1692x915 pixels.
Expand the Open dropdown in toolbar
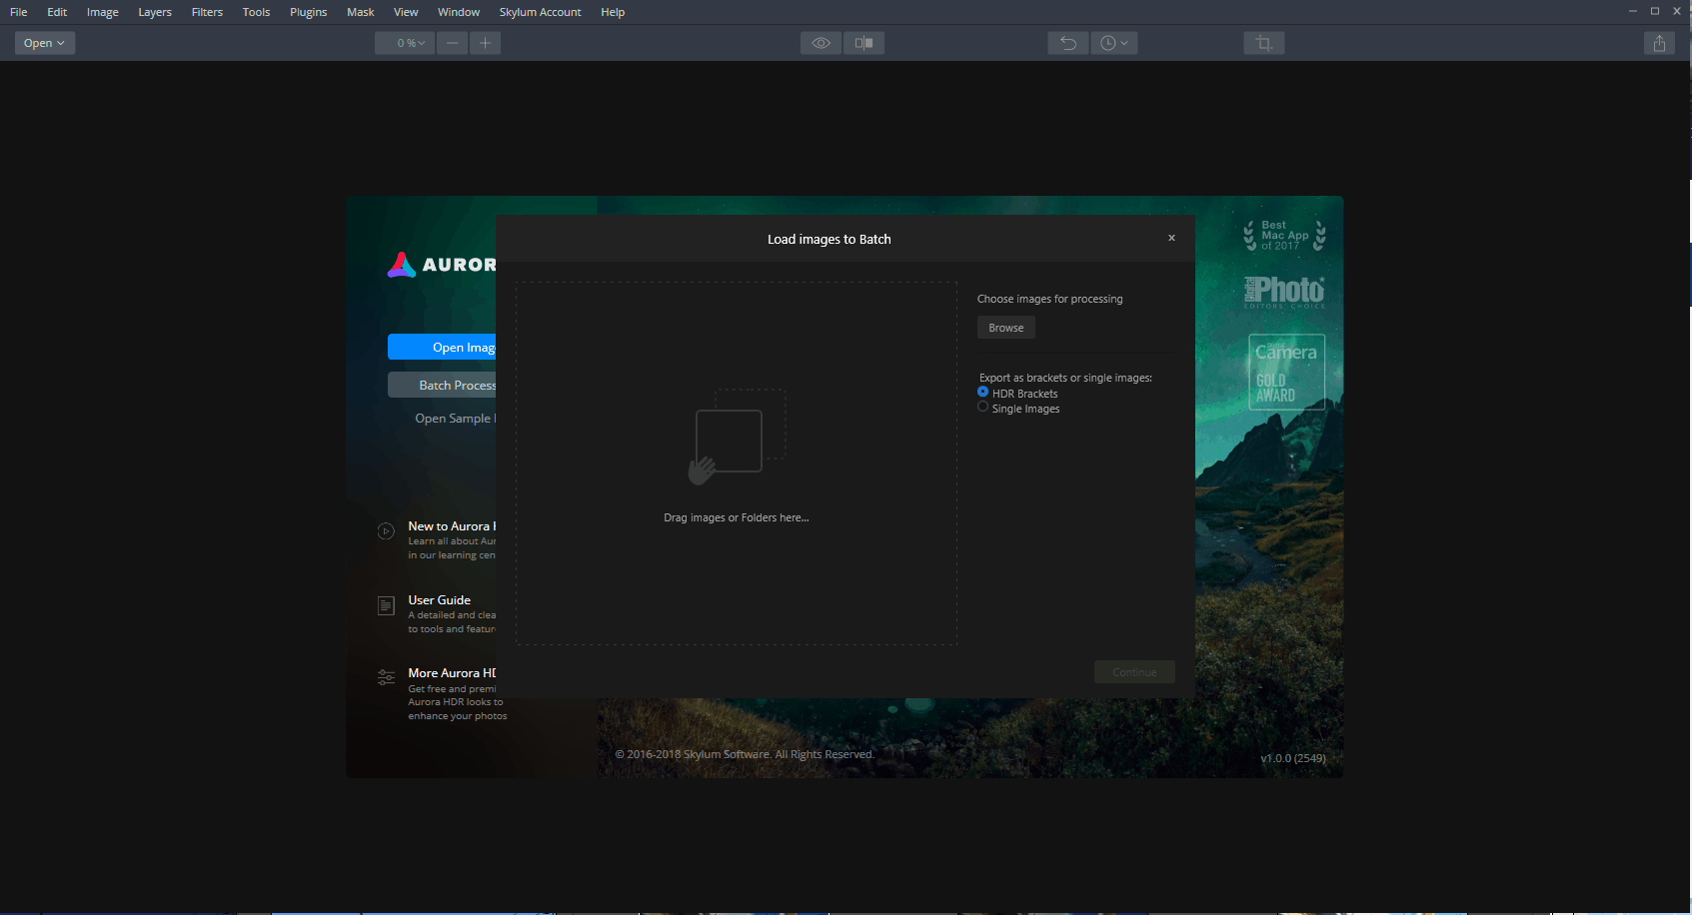click(x=44, y=43)
